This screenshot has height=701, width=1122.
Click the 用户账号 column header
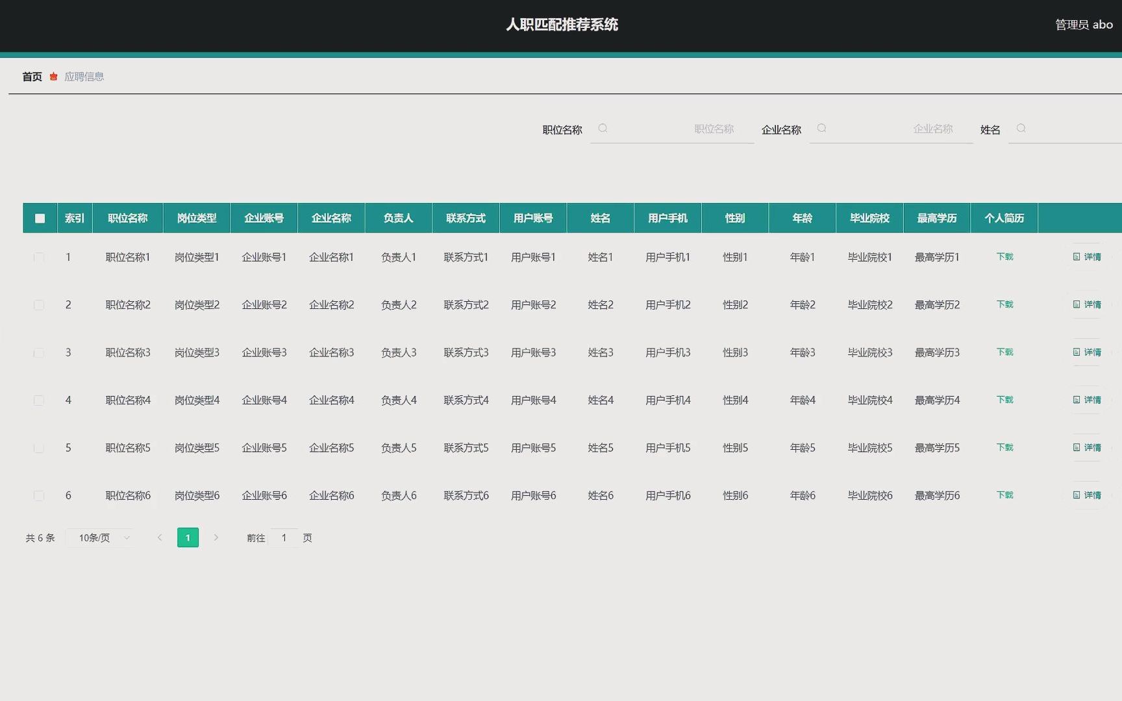(x=533, y=218)
